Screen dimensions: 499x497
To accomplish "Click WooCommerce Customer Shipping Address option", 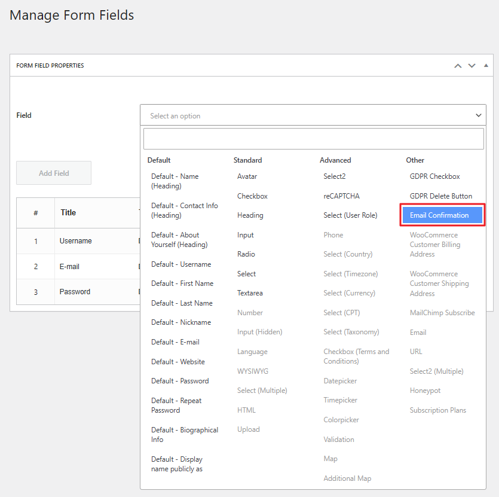I will point(439,283).
